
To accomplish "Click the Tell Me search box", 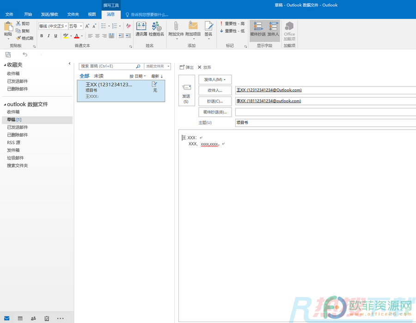I will pyautogui.click(x=147, y=15).
